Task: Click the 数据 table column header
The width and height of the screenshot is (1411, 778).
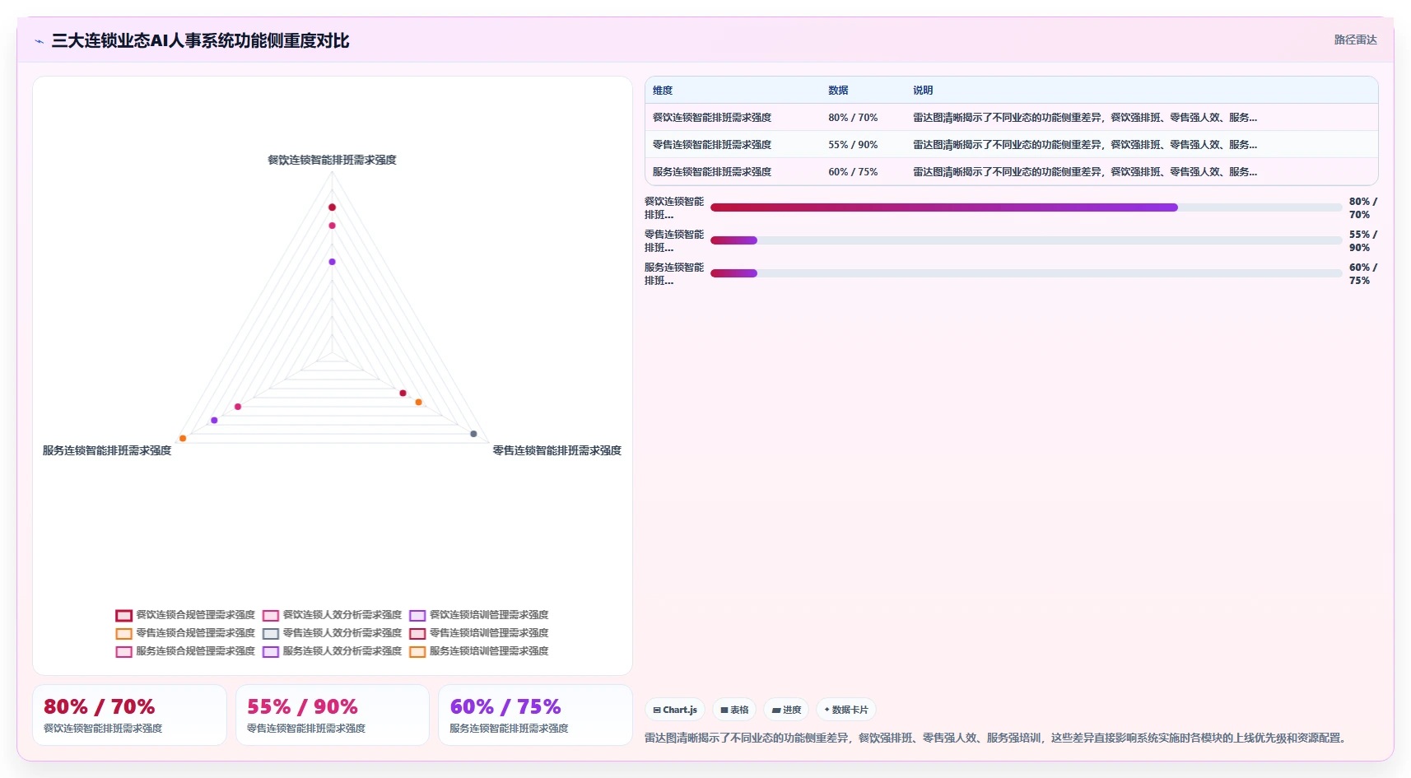Action: (x=838, y=91)
